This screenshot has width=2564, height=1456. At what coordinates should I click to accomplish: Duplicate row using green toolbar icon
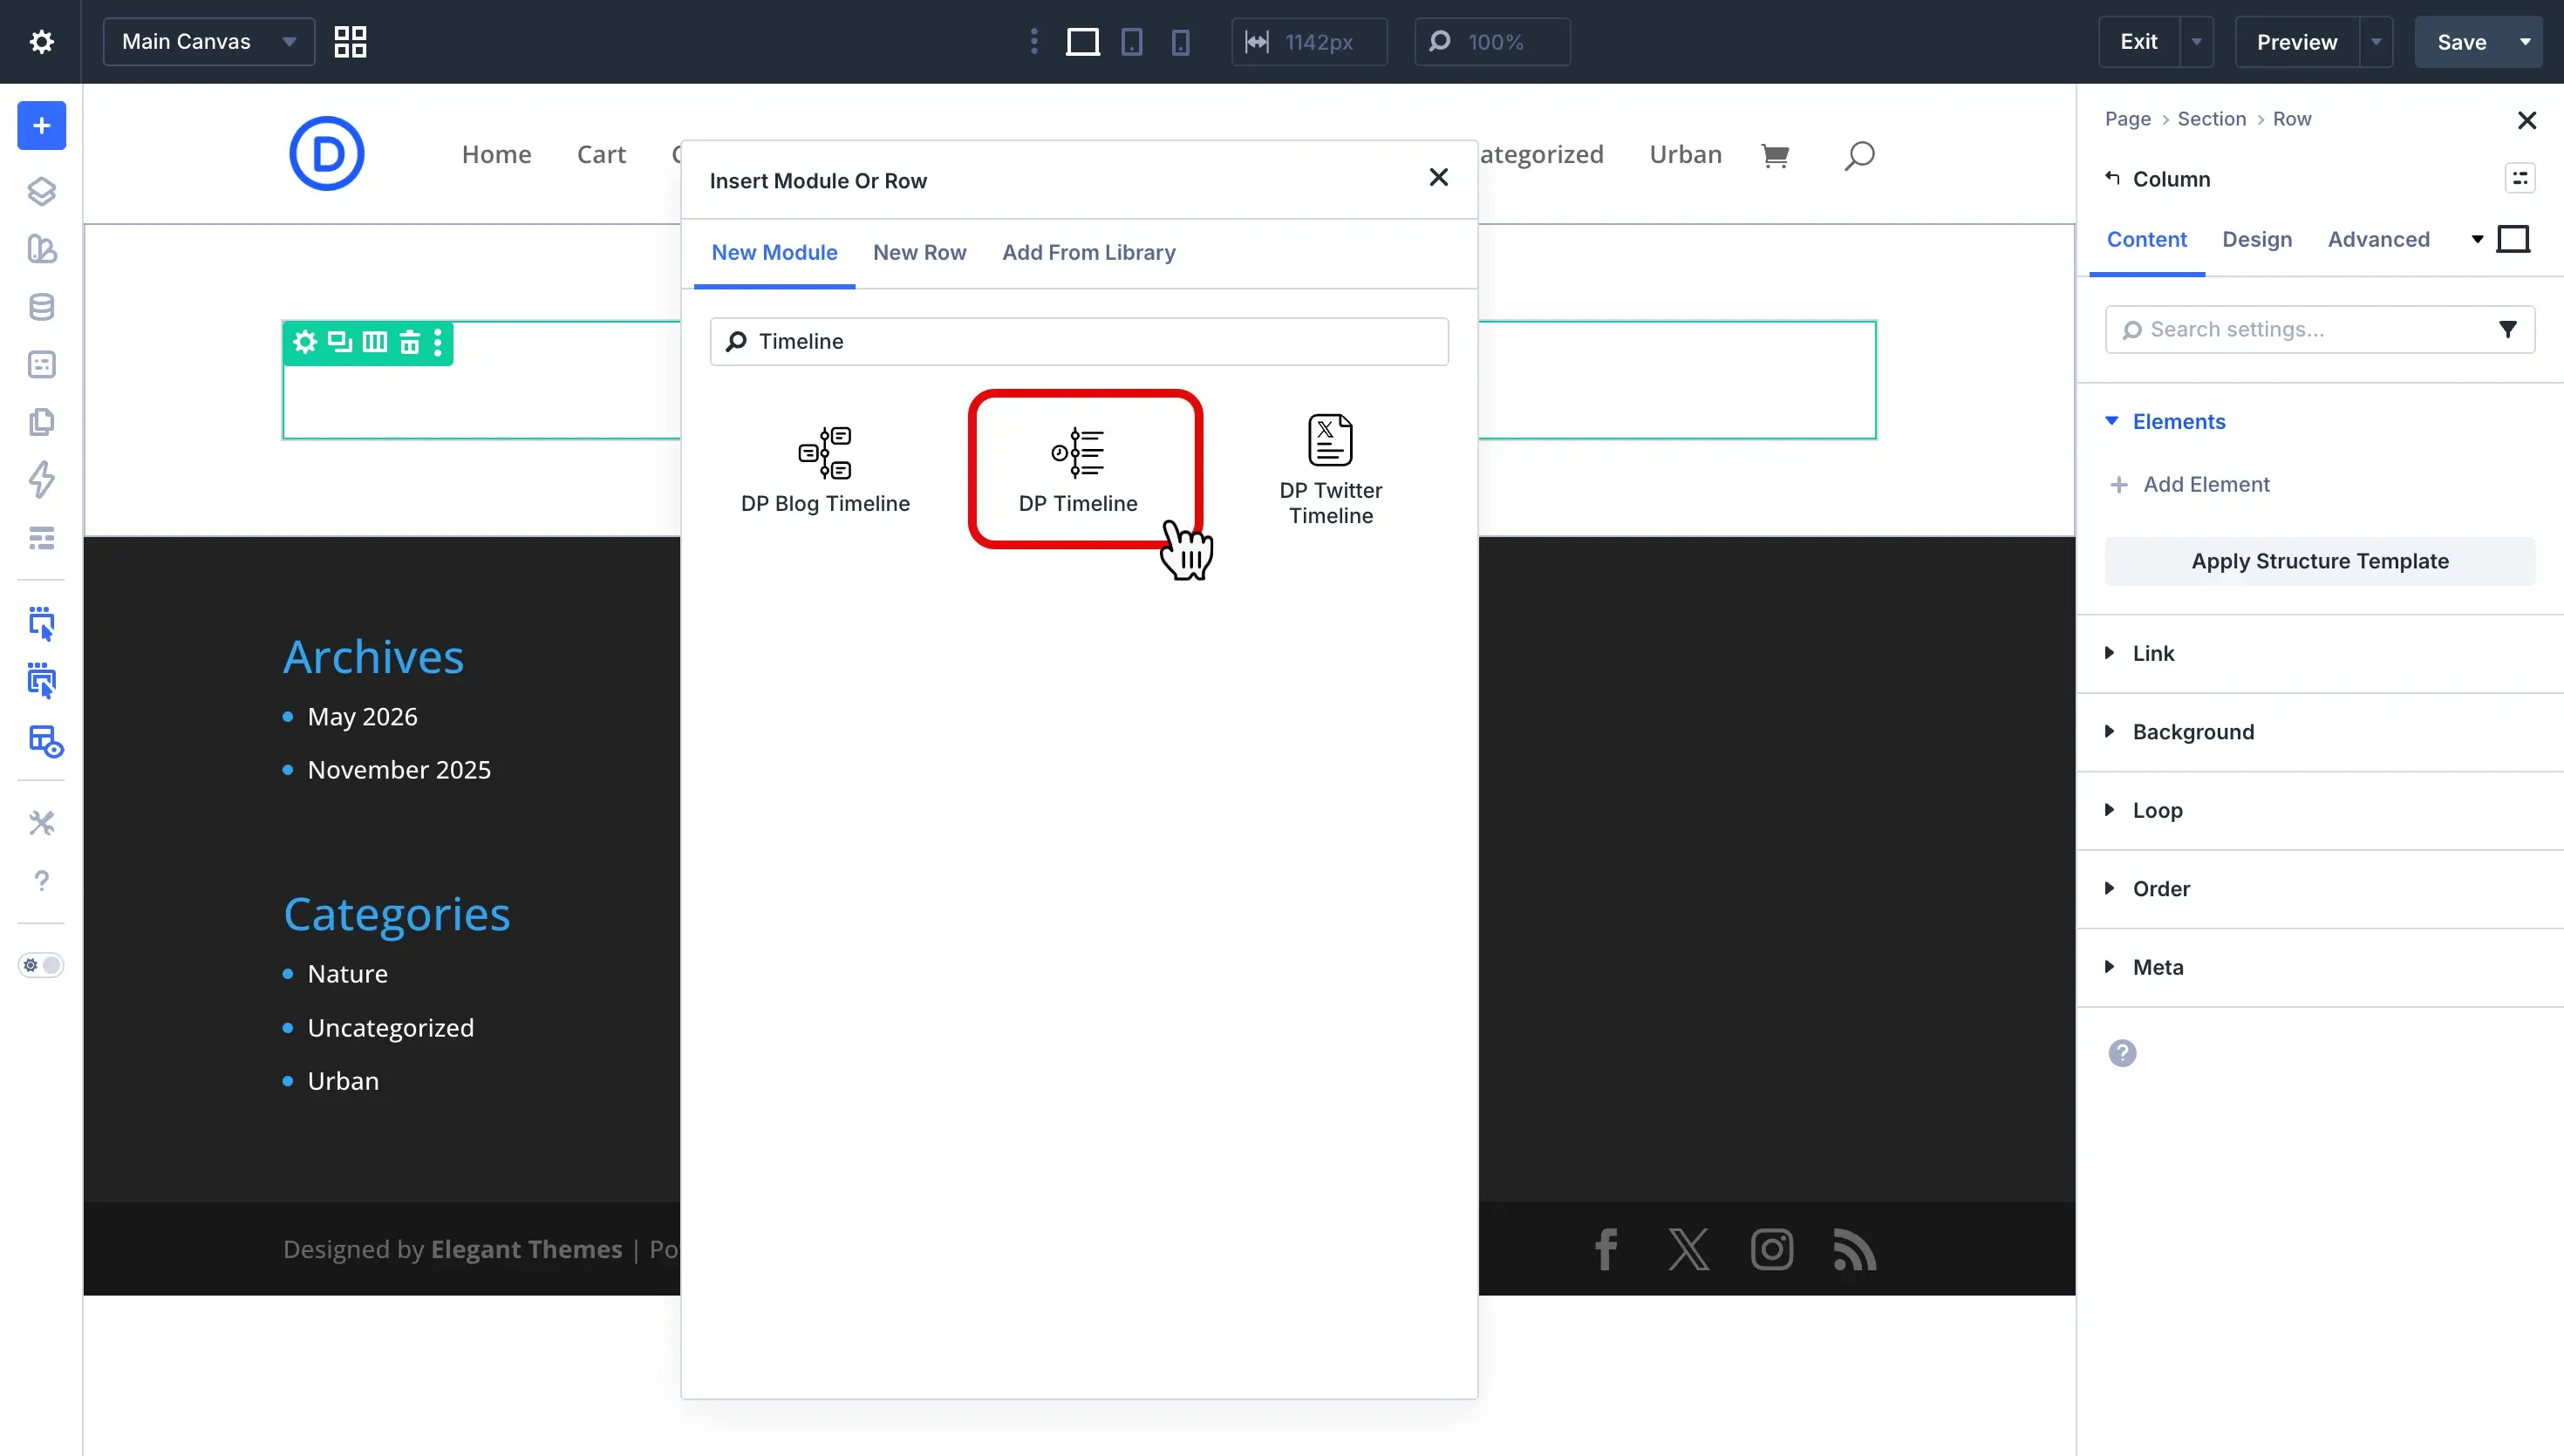pyautogui.click(x=341, y=343)
